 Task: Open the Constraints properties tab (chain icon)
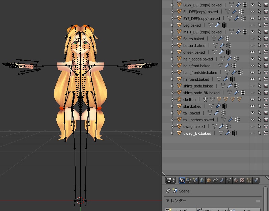click(215, 180)
